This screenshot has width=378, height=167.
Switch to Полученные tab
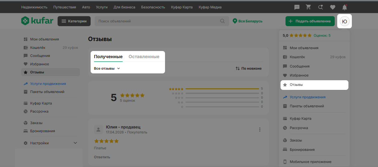coord(108,57)
